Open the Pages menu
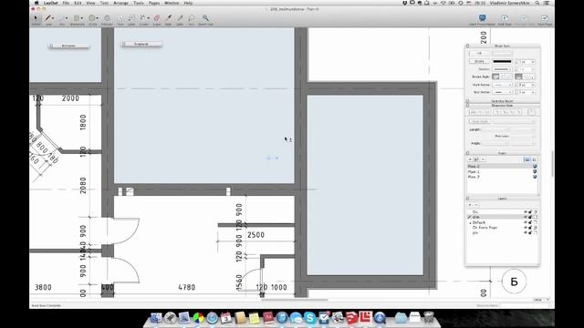 coord(154,3)
